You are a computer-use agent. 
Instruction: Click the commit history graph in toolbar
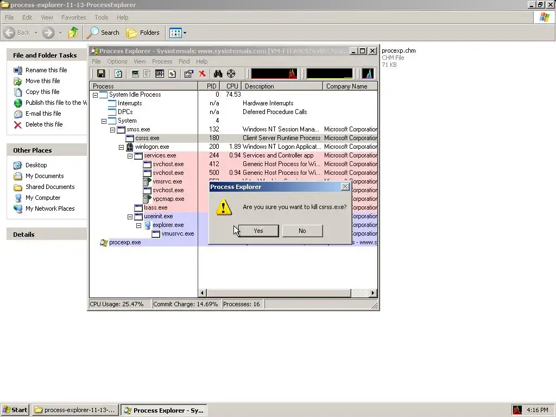pyautogui.click(x=330, y=74)
